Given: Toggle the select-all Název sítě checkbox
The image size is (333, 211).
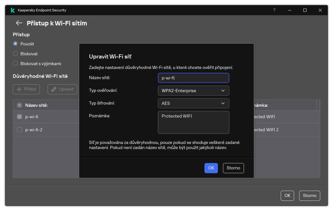Looking at the screenshot, I should pyautogui.click(x=19, y=105).
